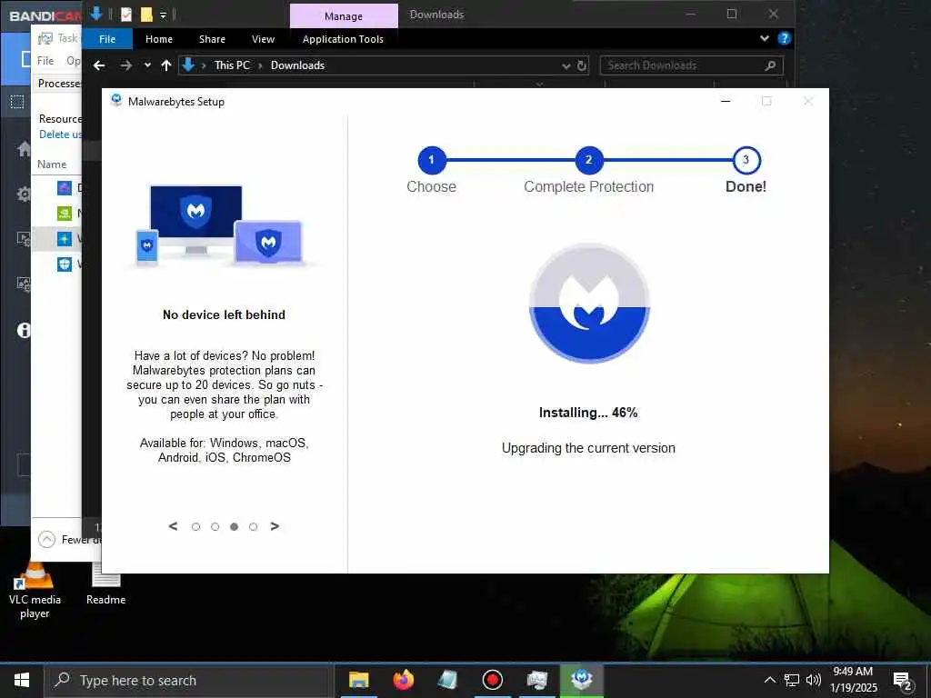Click the This PC breadcrumb
The image size is (931, 698).
point(232,65)
